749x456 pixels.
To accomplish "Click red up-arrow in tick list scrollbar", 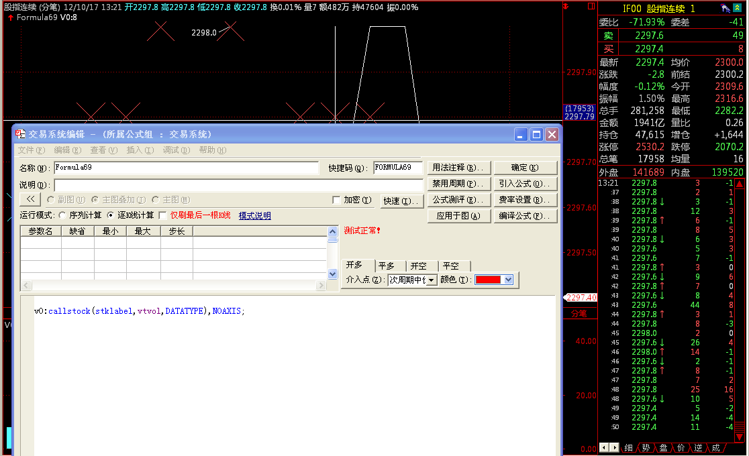I will (739, 184).
